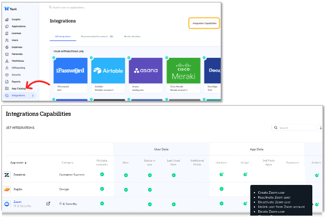Switch to the All integrations tab

pos(63,36)
